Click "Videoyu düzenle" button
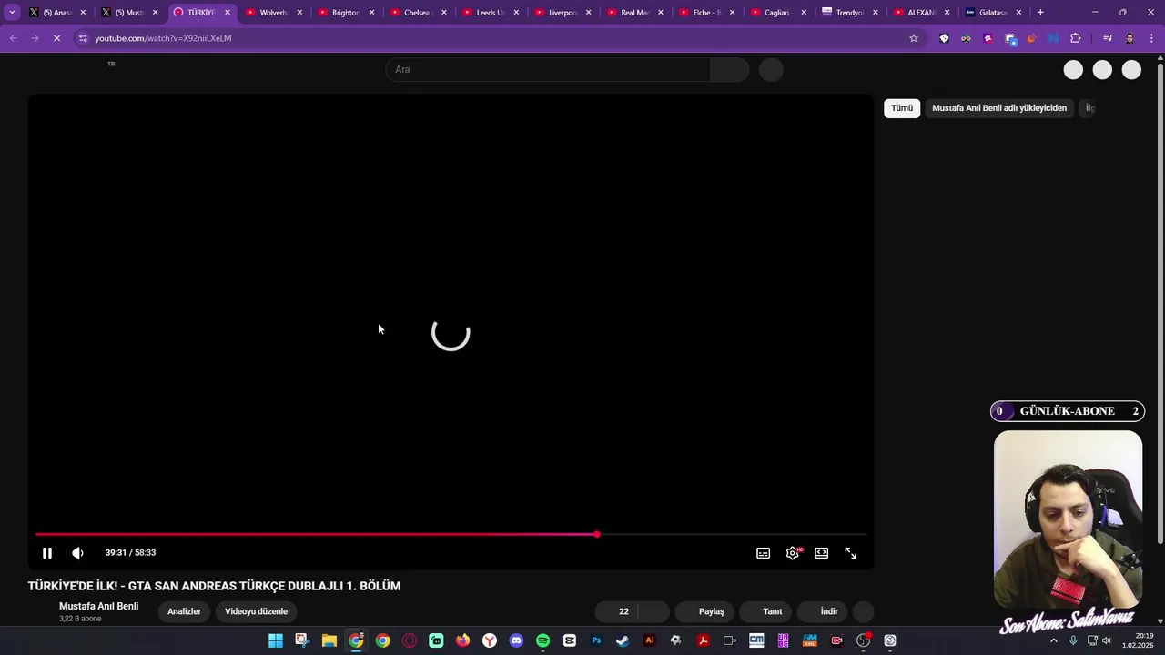Viewport: 1165px width, 655px height. [257, 611]
